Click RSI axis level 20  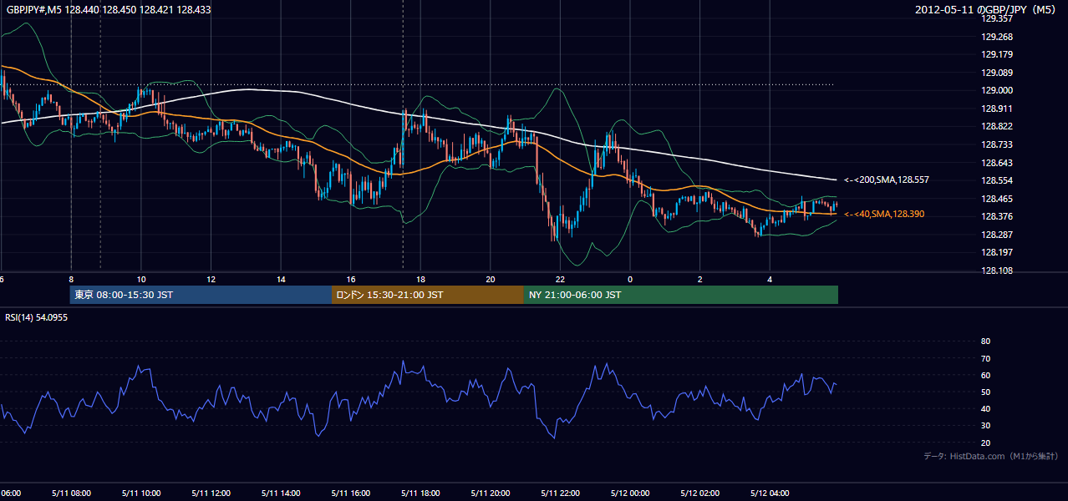985,443
